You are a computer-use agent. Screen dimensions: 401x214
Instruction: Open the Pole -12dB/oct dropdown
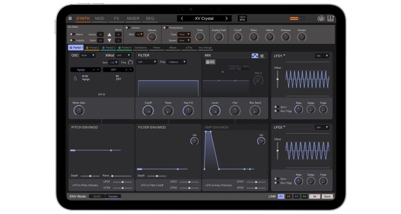pyautogui.click(x=176, y=62)
